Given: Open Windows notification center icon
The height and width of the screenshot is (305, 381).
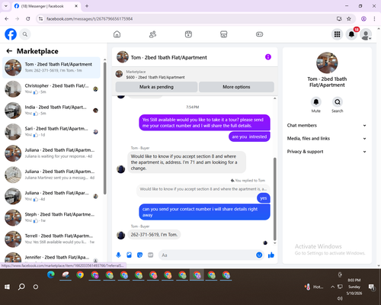Looking at the screenshot, I should coord(371,287).
